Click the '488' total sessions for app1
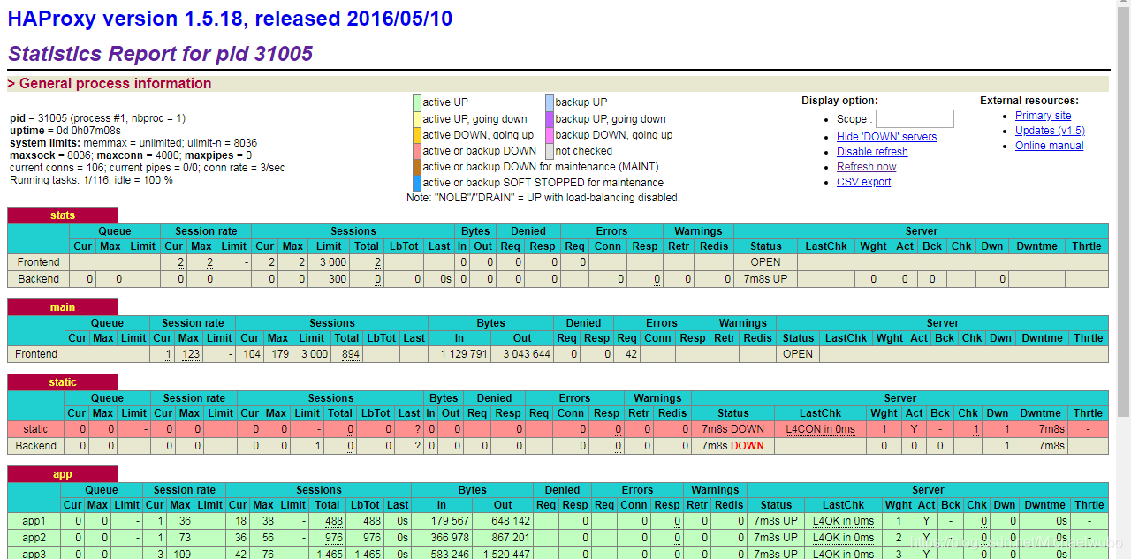 [x=334, y=521]
